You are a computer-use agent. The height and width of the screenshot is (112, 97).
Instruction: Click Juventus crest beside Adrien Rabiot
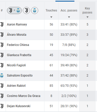pyautogui.click(x=2, y=86)
